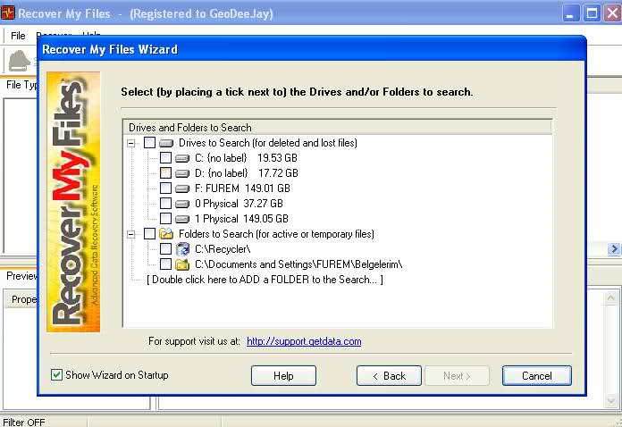Click the toolbar icon in the main window
The image size is (622, 427).
(x=20, y=61)
